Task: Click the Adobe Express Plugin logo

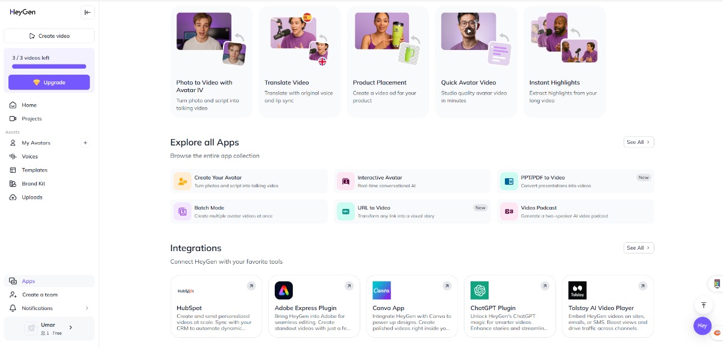Action: pos(284,290)
